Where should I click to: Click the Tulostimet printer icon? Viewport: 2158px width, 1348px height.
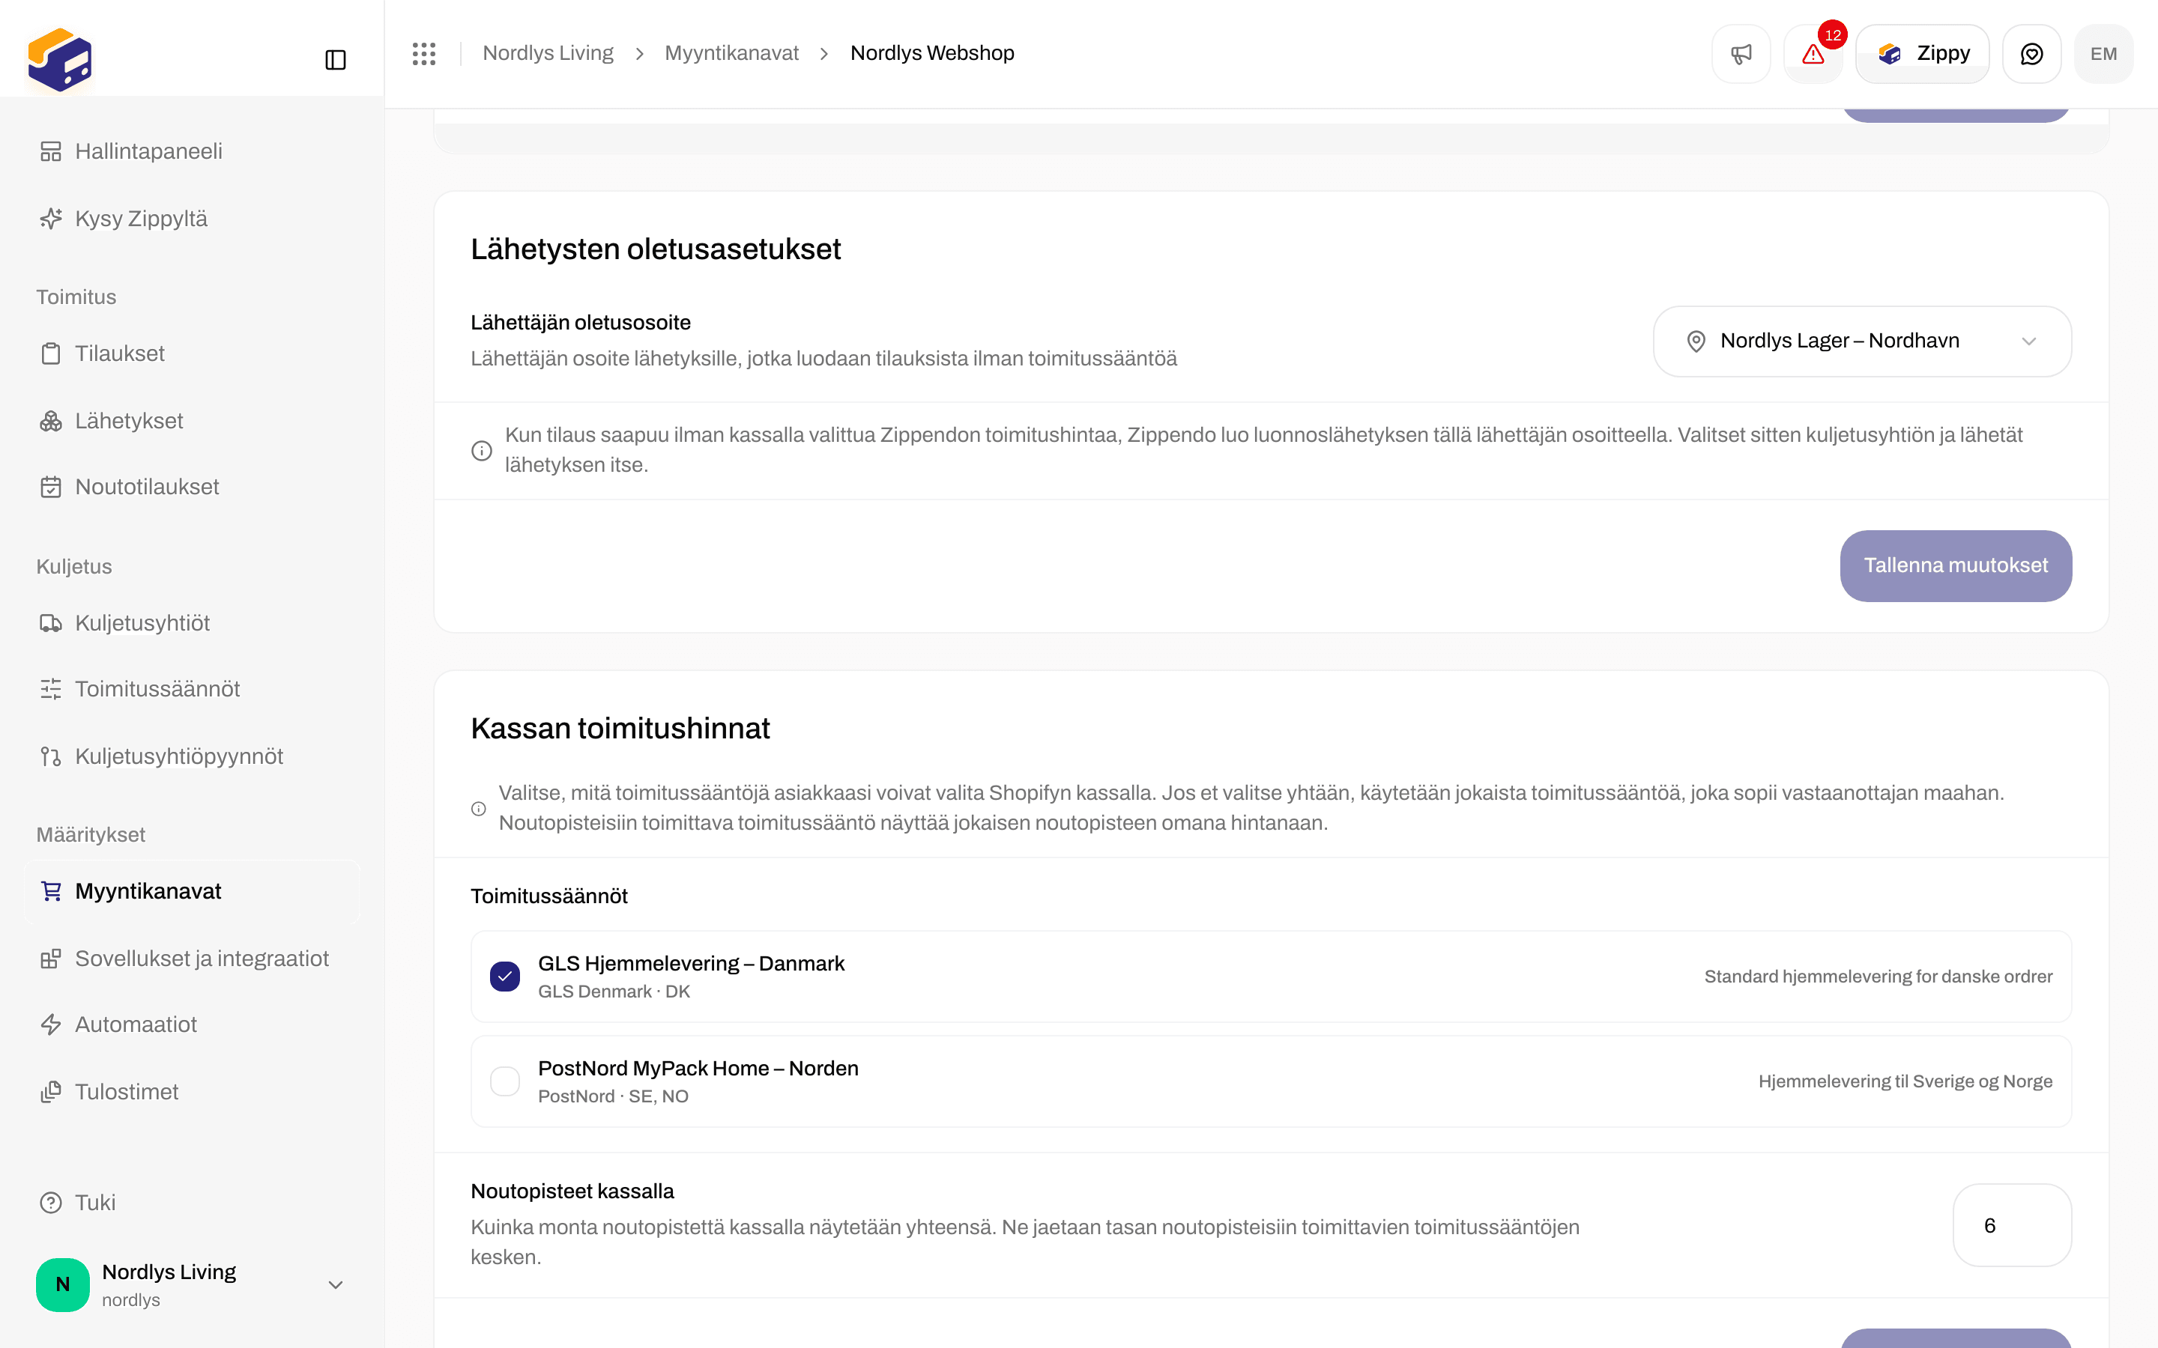point(51,1092)
